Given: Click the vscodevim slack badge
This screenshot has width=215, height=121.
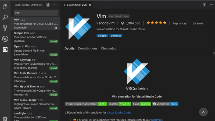Looking at the screenshot, I should tap(165, 104).
